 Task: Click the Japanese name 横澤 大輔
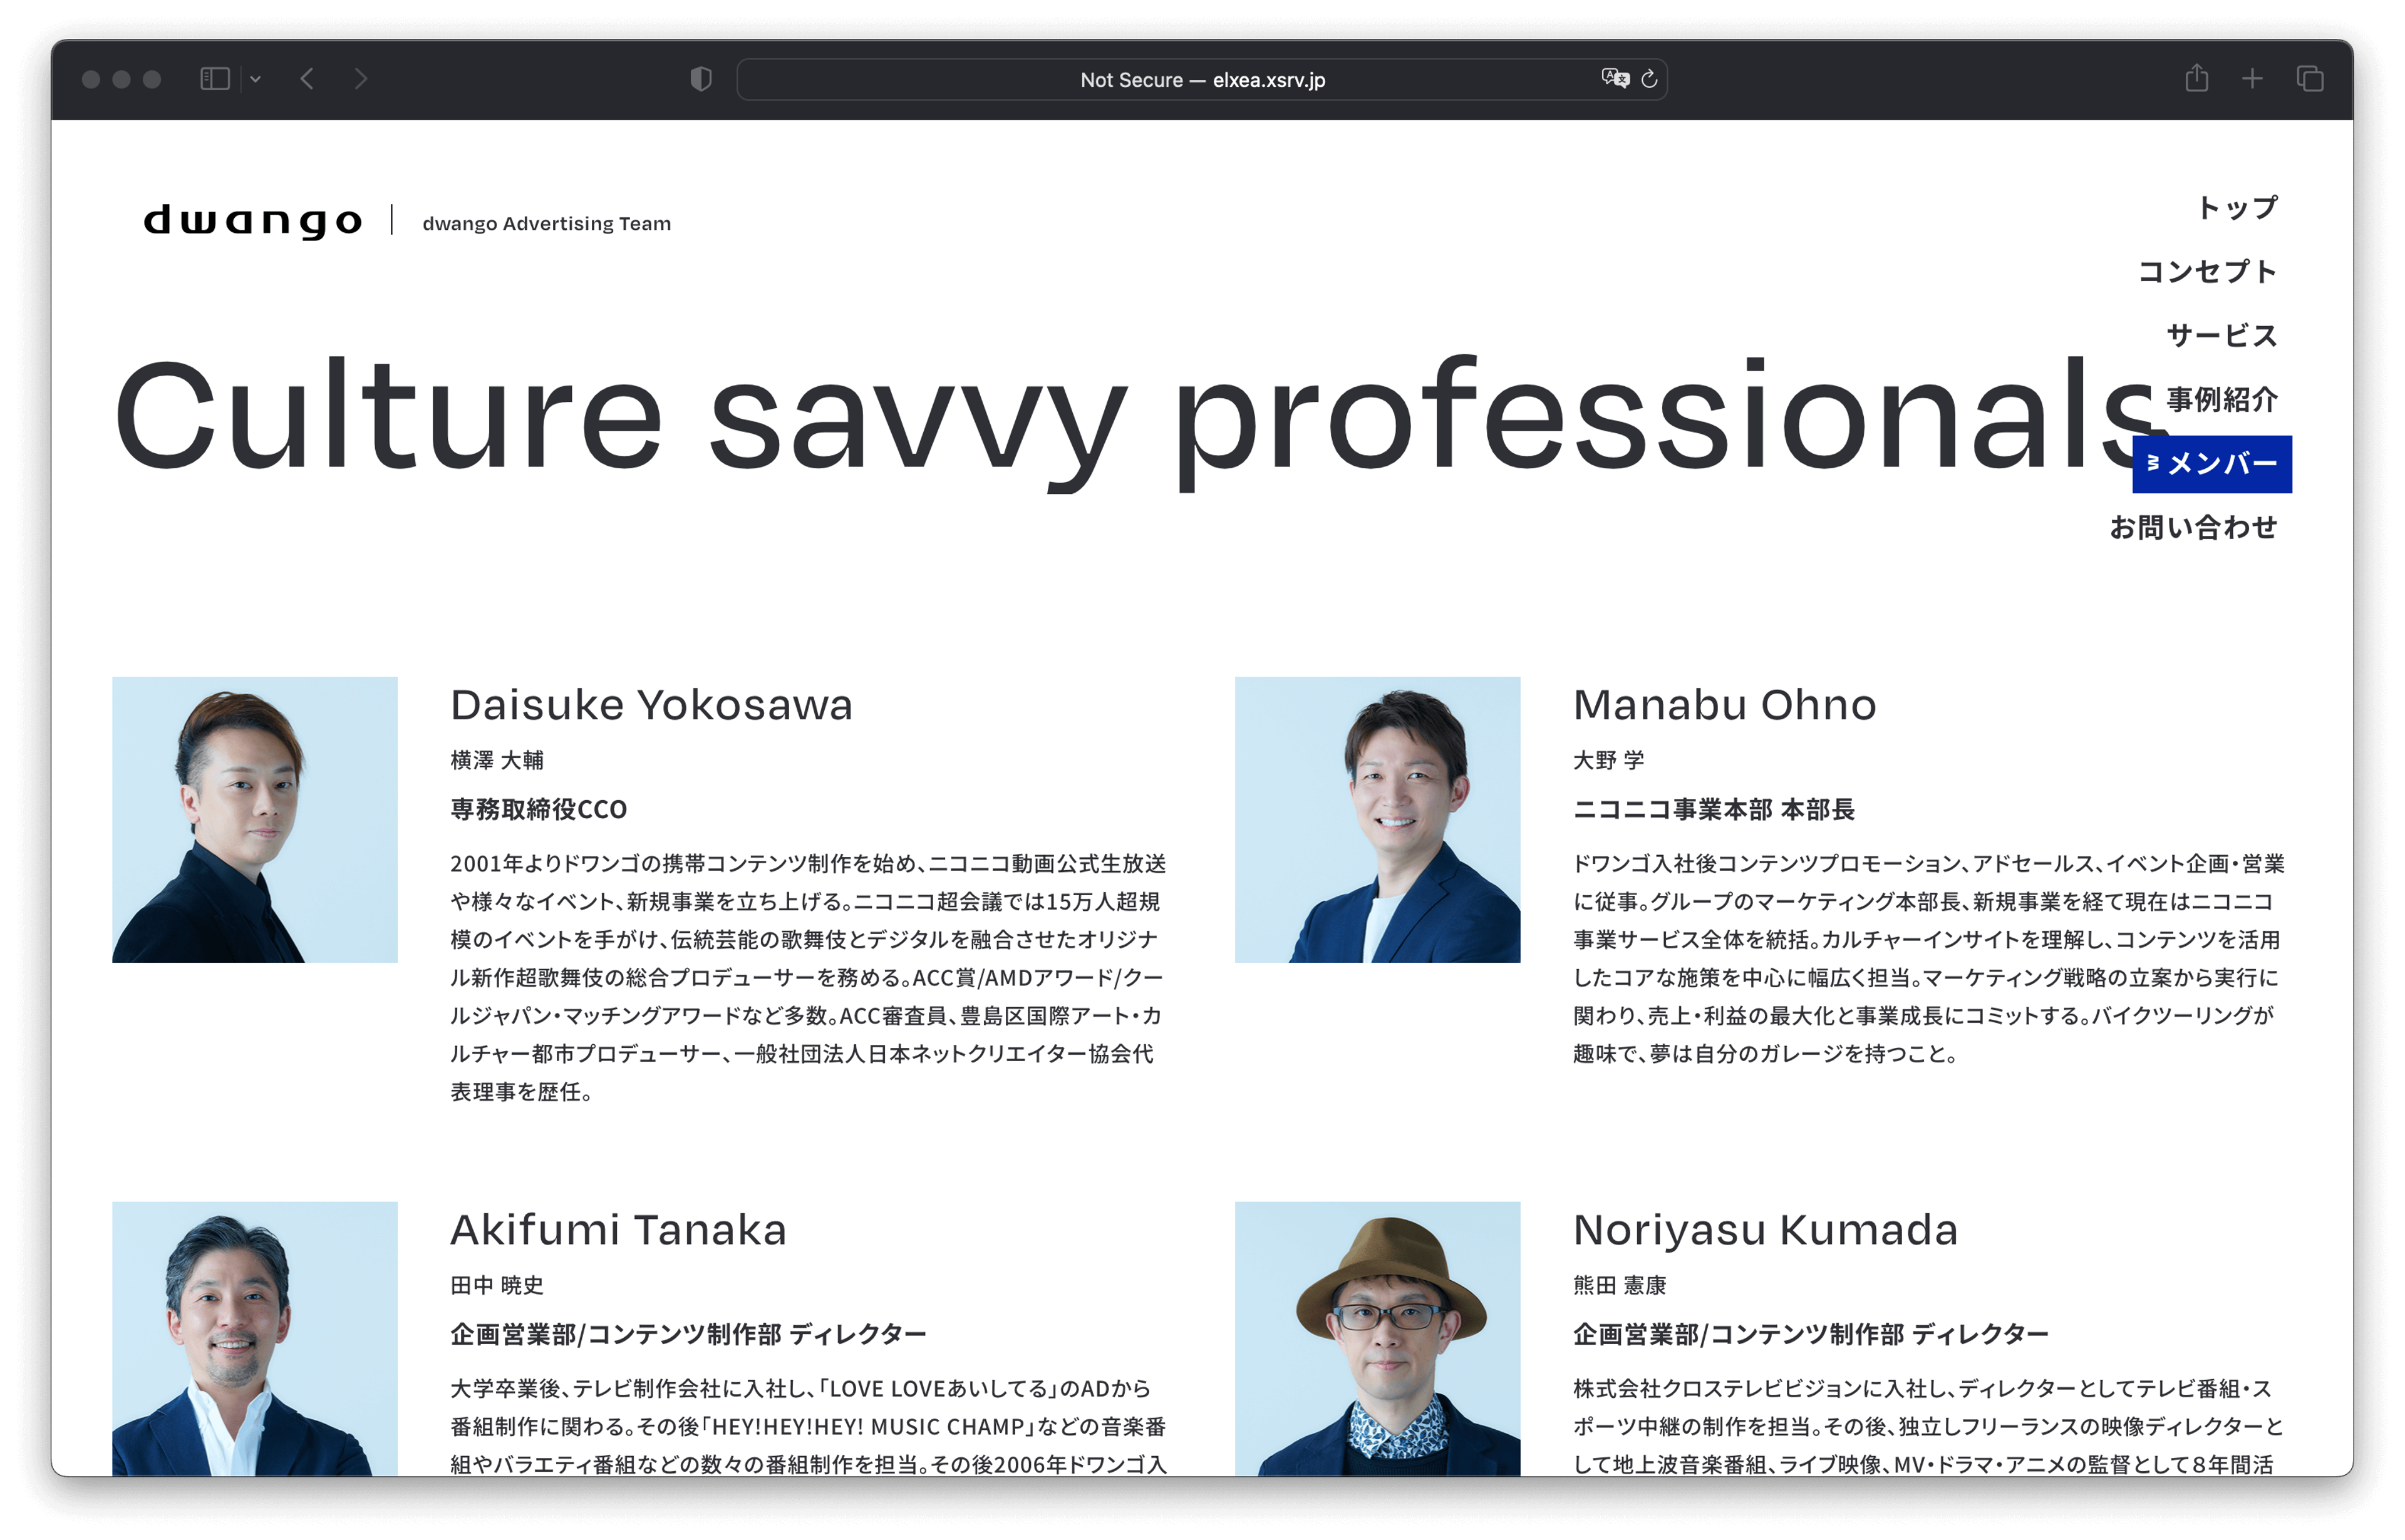coord(497,760)
